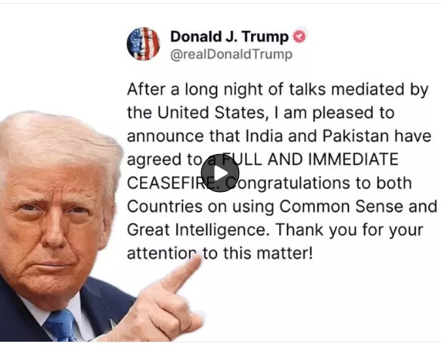Select the man's face in the cutout photo
Screen dimensions: 441x347
point(52,225)
